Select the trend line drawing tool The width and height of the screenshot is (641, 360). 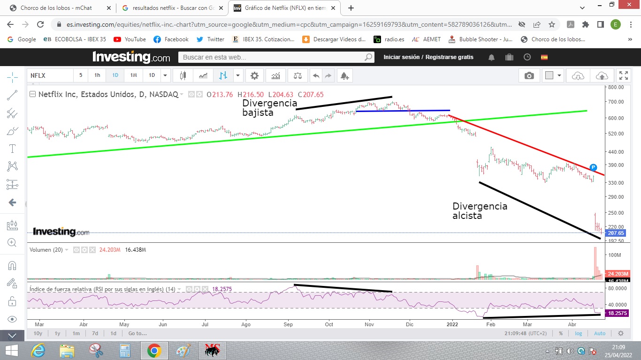(12, 95)
